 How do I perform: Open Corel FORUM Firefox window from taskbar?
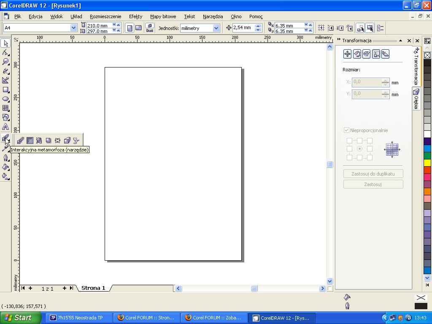[x=146, y=318]
